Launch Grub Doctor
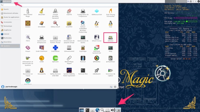 tap(55, 48)
